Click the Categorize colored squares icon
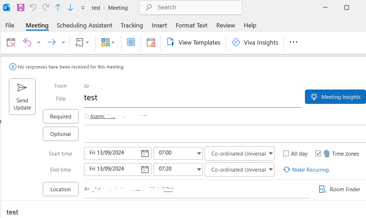This screenshot has width=366, height=218. pyautogui.click(x=105, y=42)
